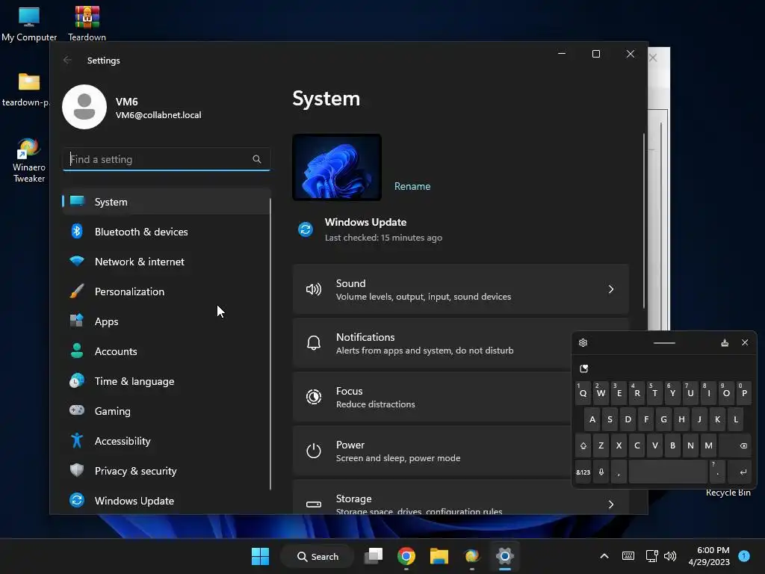Viewport: 765px width, 574px height.
Task: Tap the microphone key on touch keyboard
Action: click(x=601, y=472)
